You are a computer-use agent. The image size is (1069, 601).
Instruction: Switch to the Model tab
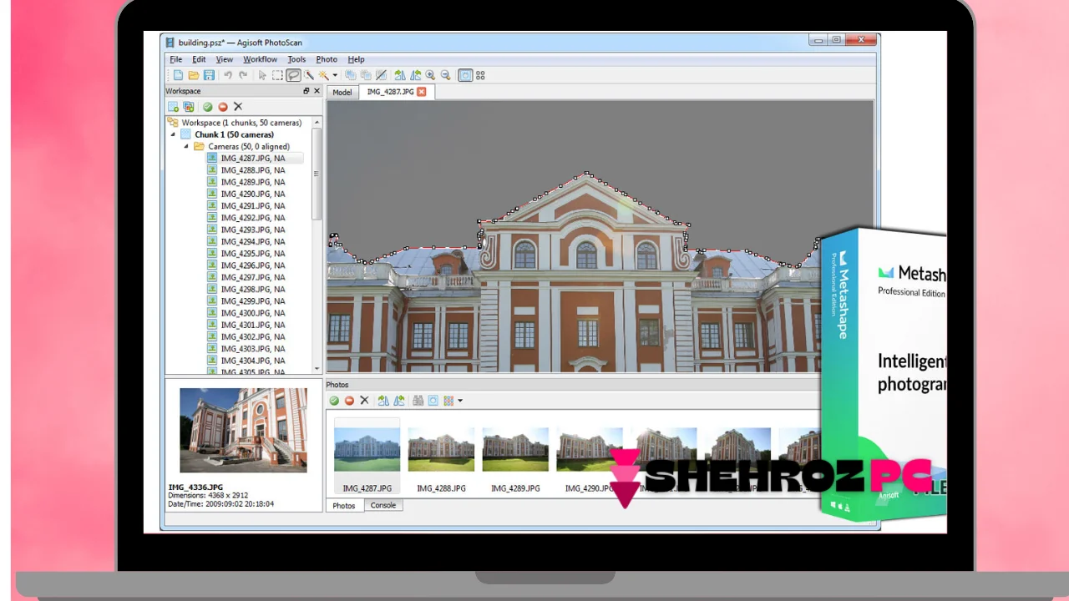coord(342,92)
